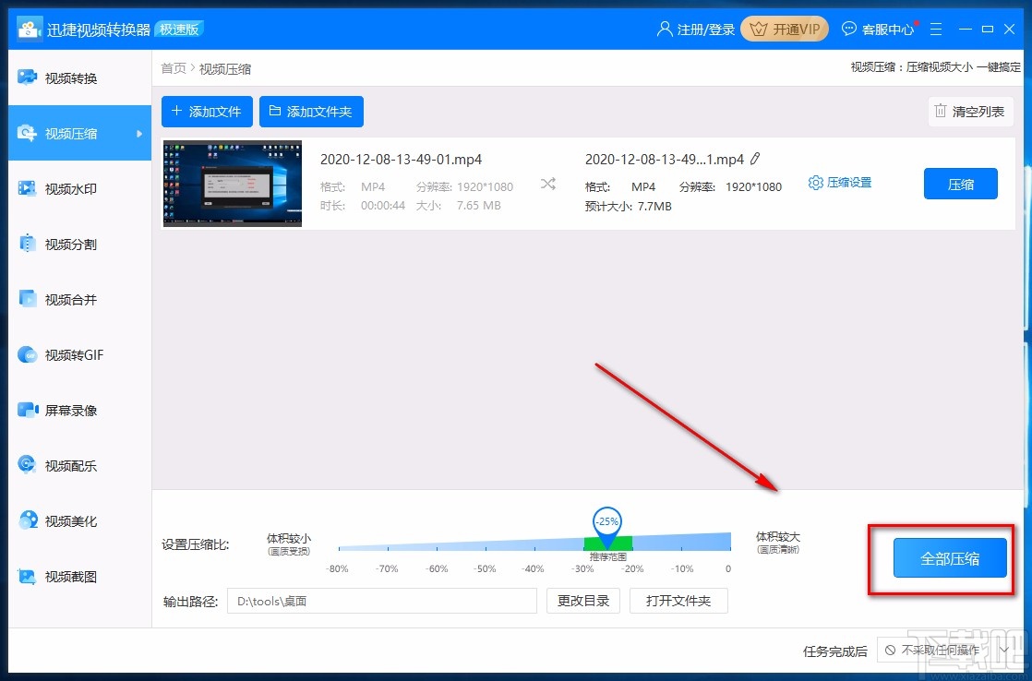Open the 视频合并 feature
Image resolution: width=1032 pixels, height=681 pixels.
pyautogui.click(x=71, y=299)
